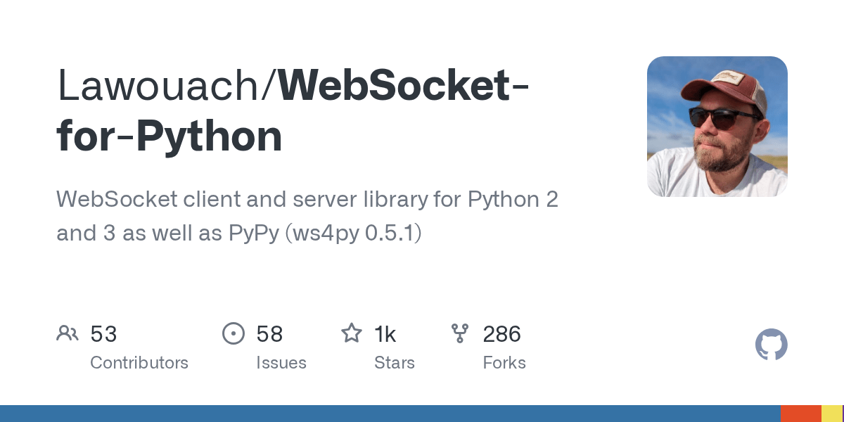Click the Issues label
This screenshot has width=844, height=422.
point(281,363)
